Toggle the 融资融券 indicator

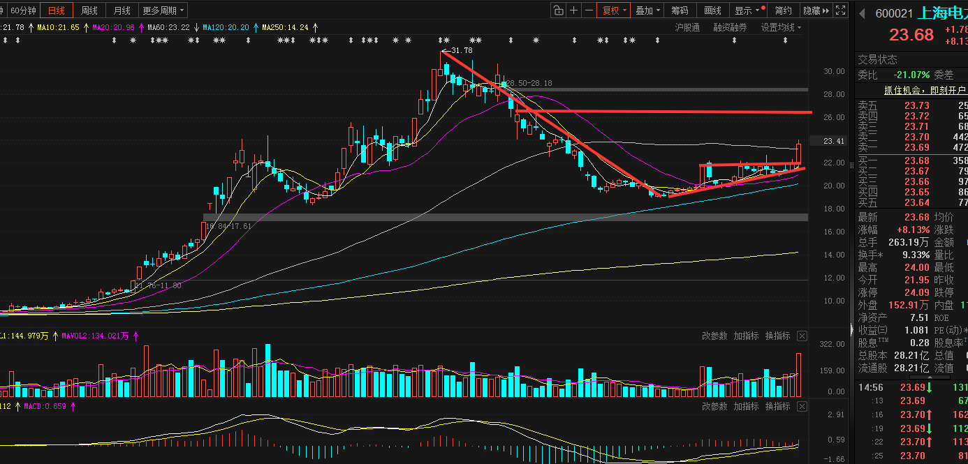tap(730, 27)
